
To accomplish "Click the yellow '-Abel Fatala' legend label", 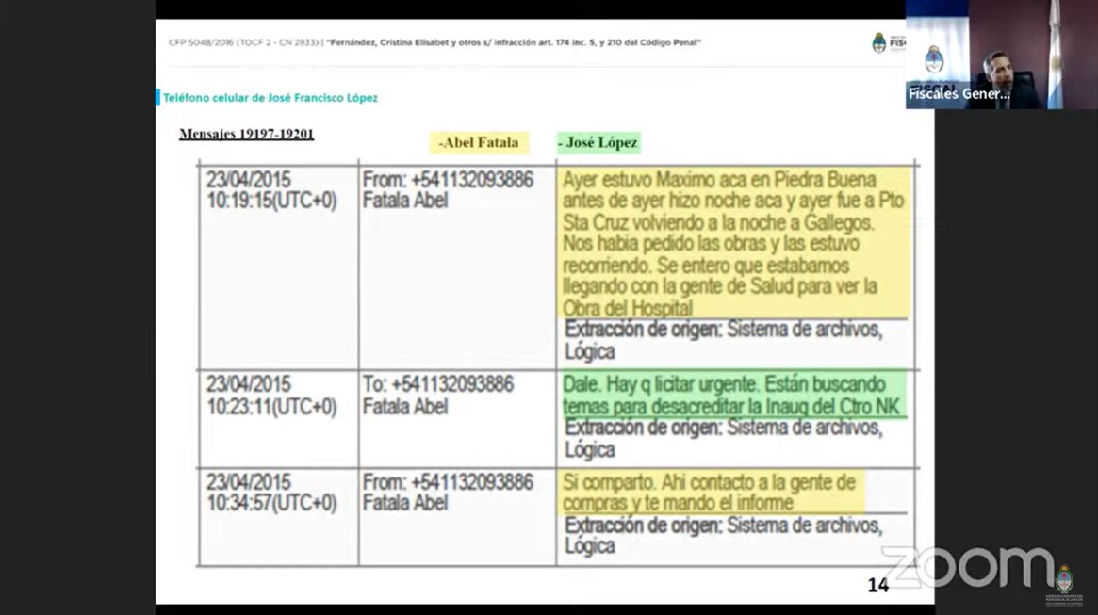I will coord(479,143).
